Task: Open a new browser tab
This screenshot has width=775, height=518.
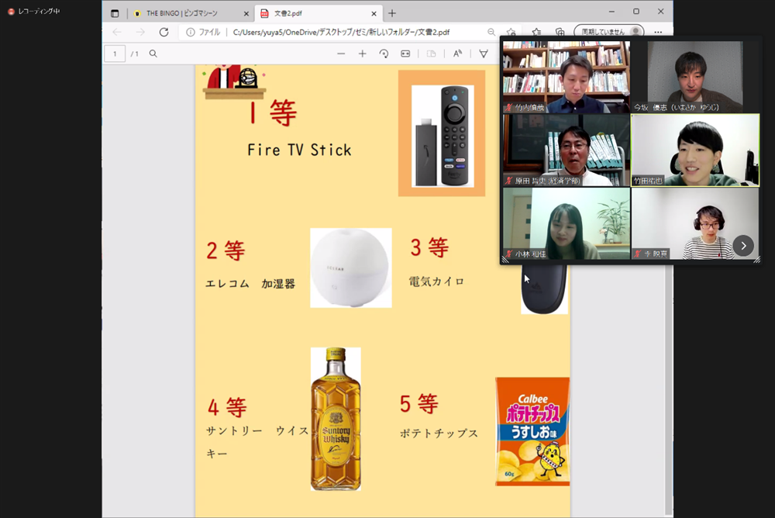Action: [392, 13]
